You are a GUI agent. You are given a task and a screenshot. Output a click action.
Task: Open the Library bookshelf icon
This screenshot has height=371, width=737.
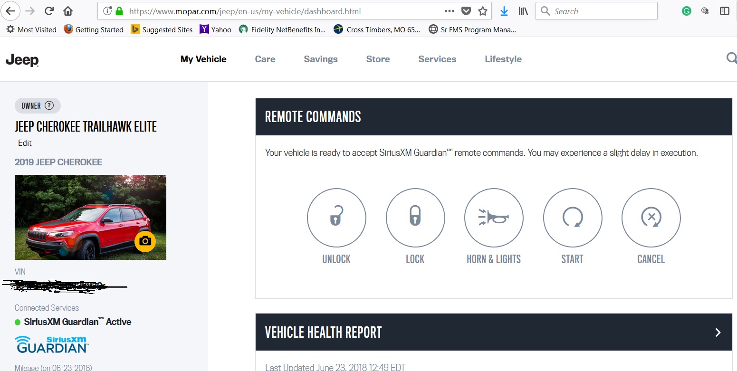click(x=523, y=11)
